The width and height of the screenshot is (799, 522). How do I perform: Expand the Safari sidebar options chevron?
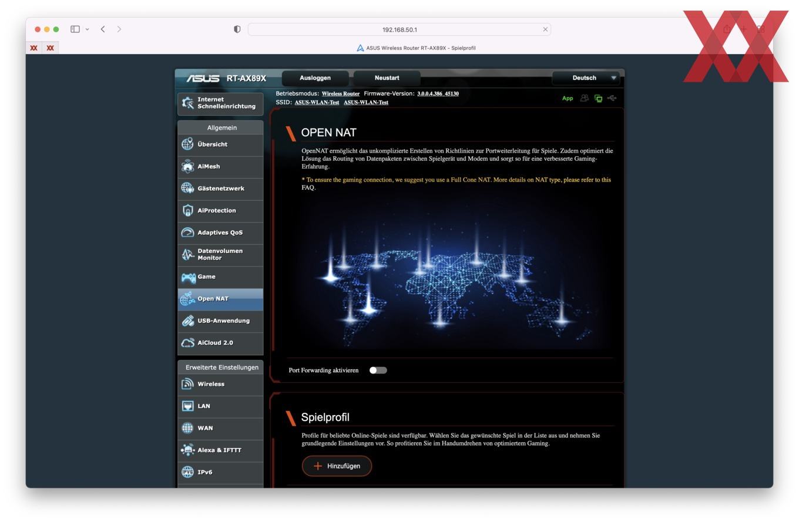pyautogui.click(x=88, y=29)
